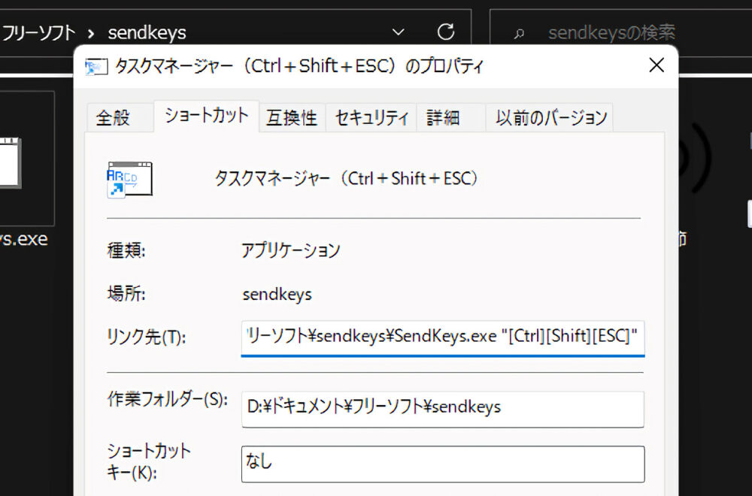The image size is (752, 496).
Task: Navigate to フリーソフト via the breadcrumb
Action: [39, 32]
